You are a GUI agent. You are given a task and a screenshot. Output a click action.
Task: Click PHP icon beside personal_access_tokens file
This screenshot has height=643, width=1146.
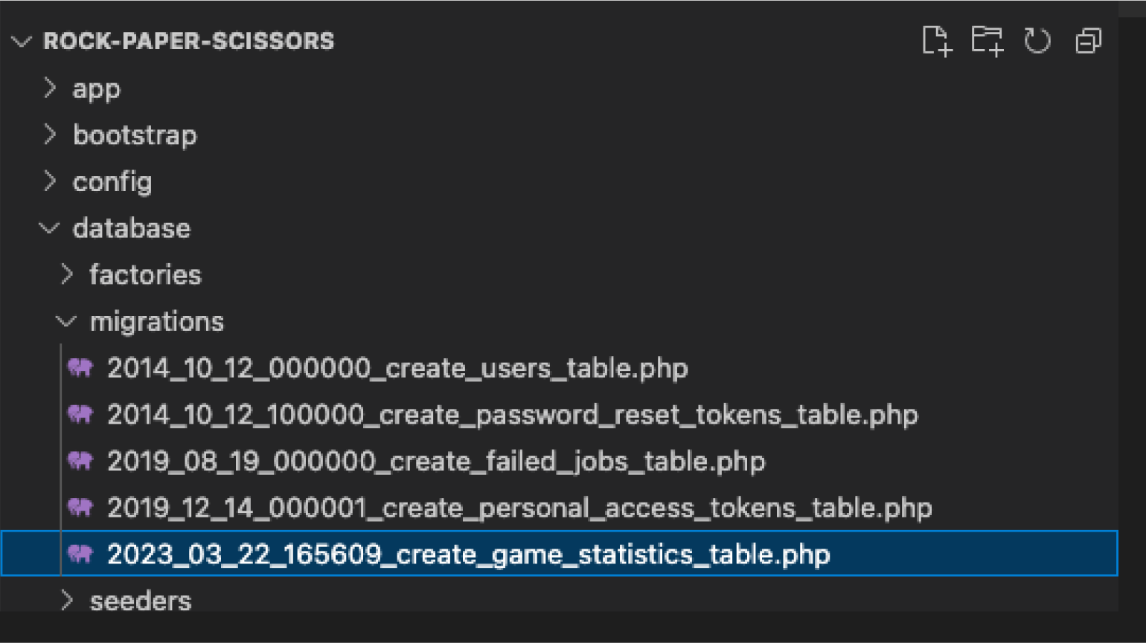(80, 508)
